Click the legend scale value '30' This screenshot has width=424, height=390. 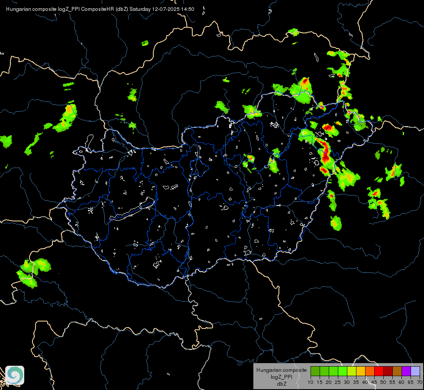(x=347, y=382)
